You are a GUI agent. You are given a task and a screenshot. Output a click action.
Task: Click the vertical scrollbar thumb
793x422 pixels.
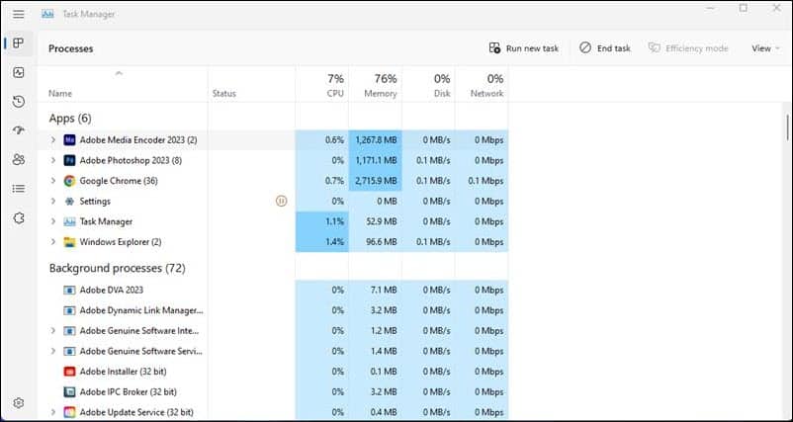(787, 127)
